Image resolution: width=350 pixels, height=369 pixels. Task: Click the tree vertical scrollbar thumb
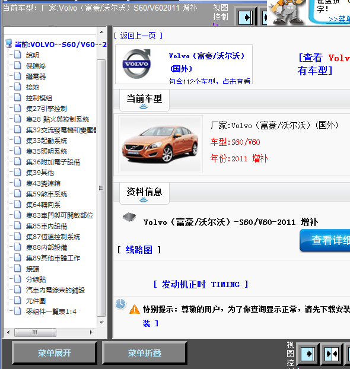(101, 188)
